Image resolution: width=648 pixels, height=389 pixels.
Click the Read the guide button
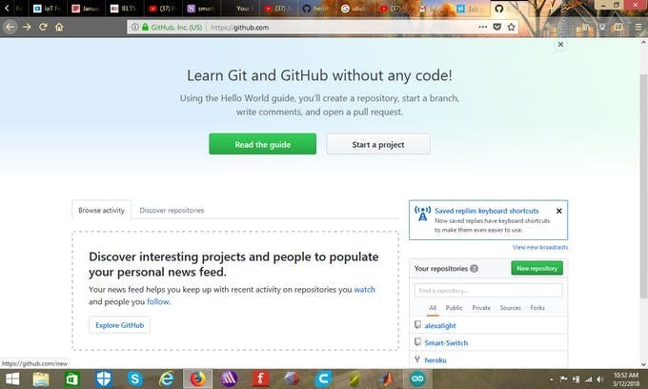(x=262, y=144)
